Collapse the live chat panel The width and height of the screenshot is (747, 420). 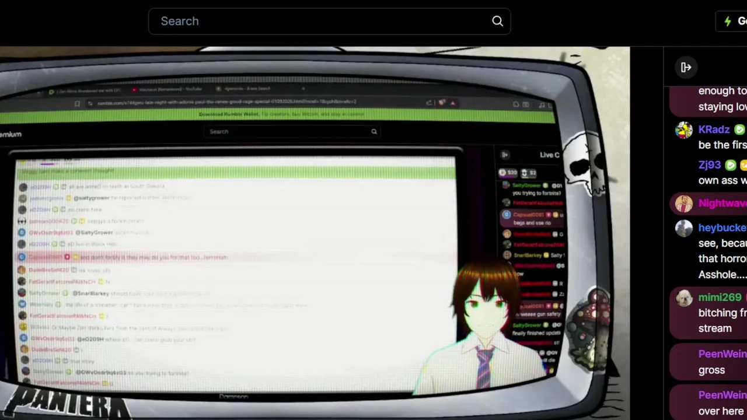tap(686, 67)
